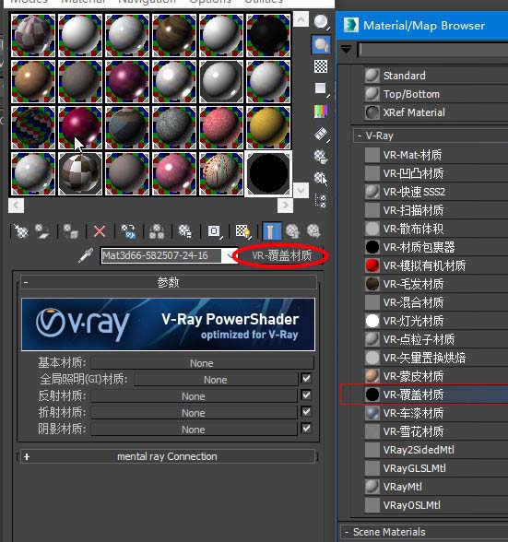Viewport: 508px width, 542px height.
Task: Click the 反射材质 None button
Action: (x=194, y=396)
